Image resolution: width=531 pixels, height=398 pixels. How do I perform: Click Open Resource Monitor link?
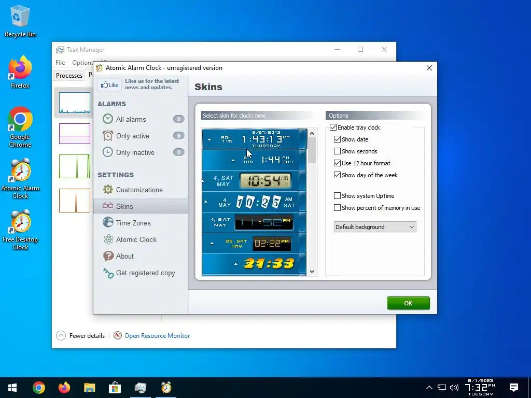click(x=157, y=335)
